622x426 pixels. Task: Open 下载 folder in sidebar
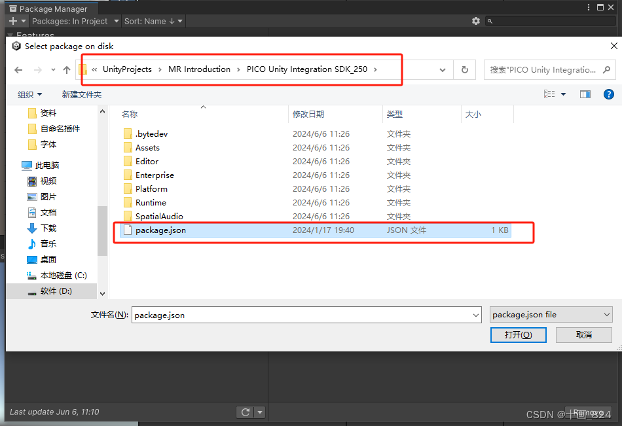pos(48,228)
